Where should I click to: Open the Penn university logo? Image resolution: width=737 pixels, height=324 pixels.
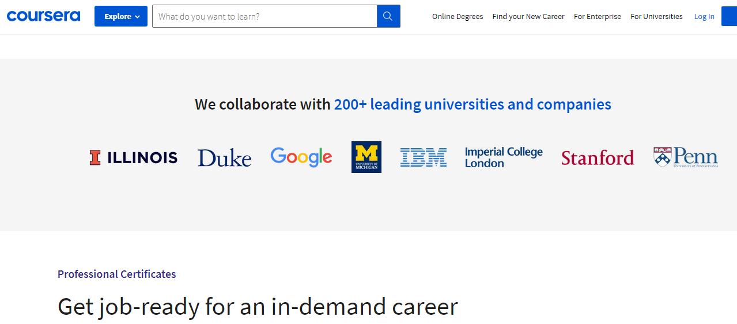coord(685,157)
